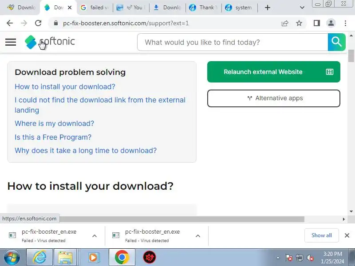Open network tray icon
The width and height of the screenshot is (355, 266).
point(299,258)
